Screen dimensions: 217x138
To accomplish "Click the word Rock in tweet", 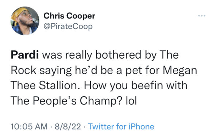I will click(x=23, y=70).
